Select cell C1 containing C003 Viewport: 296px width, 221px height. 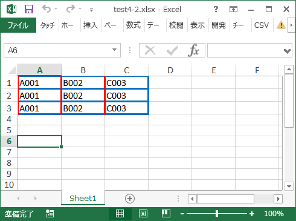(127, 83)
